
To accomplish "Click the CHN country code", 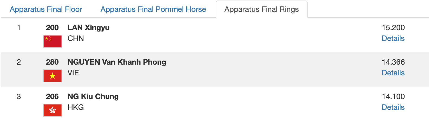I will 76,38.
